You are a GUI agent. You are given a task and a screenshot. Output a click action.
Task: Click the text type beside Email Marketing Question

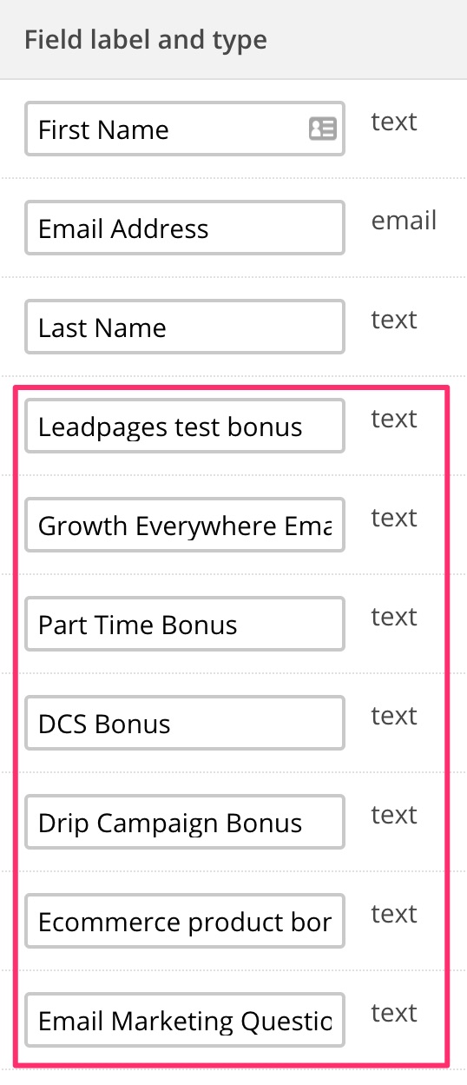pos(394,1013)
